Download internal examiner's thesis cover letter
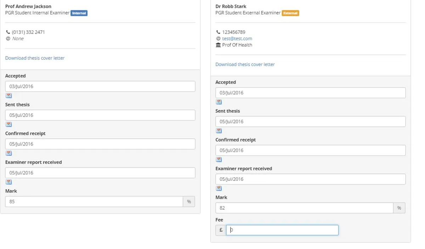The width and height of the screenshot is (425, 249). [34, 58]
